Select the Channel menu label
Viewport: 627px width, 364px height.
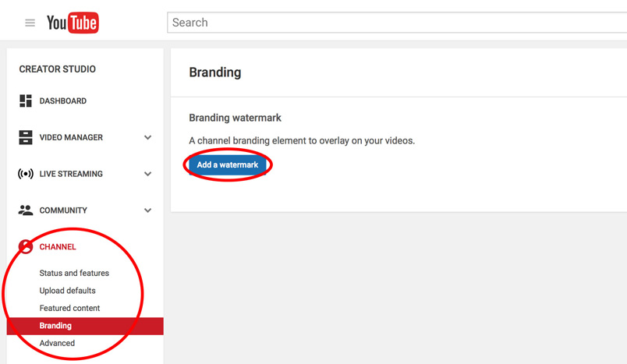(58, 246)
